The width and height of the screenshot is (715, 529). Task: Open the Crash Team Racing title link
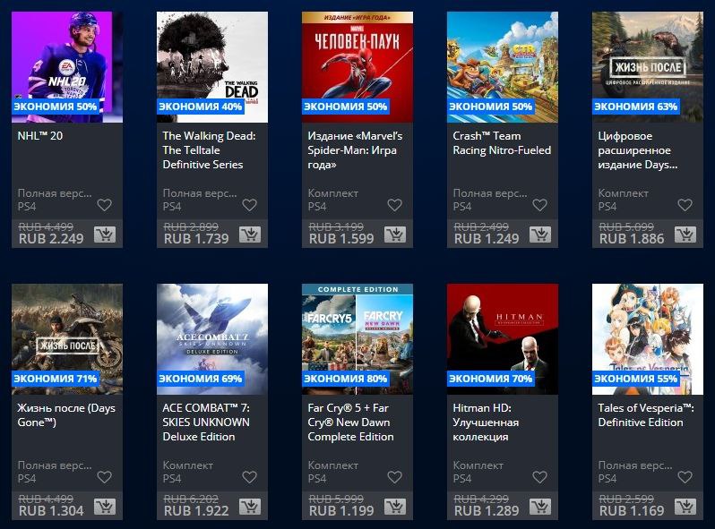point(502,143)
